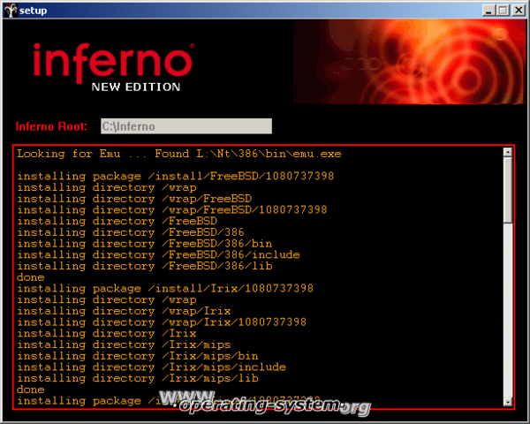Click 'installing directory /Irix/mips/lib' line

pos(138,378)
